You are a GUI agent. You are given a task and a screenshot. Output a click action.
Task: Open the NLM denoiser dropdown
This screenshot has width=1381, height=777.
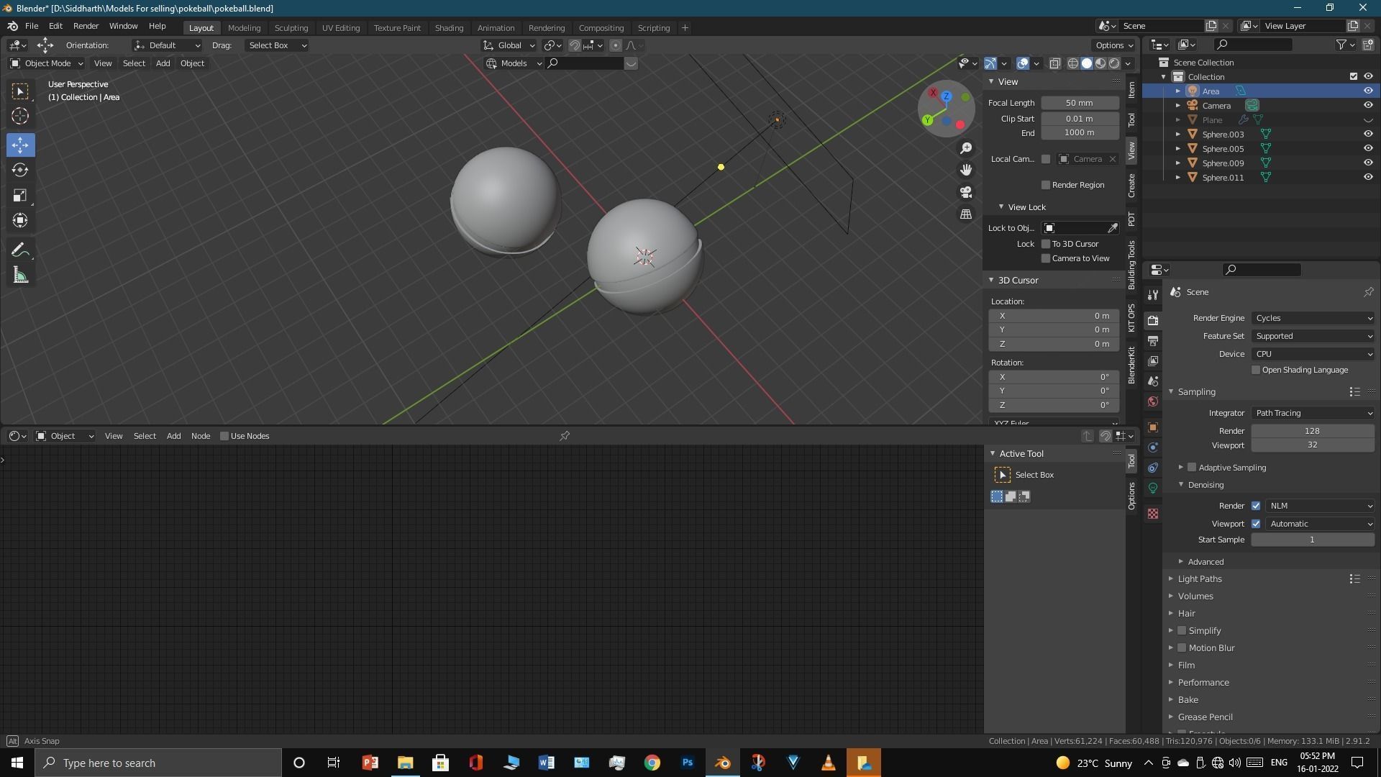(x=1320, y=506)
